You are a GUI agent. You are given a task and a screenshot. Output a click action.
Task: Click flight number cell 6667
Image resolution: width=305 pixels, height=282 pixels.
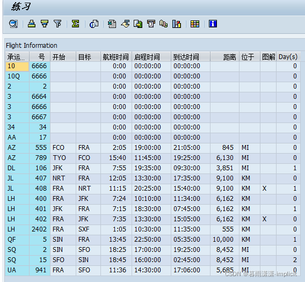tap(40, 117)
